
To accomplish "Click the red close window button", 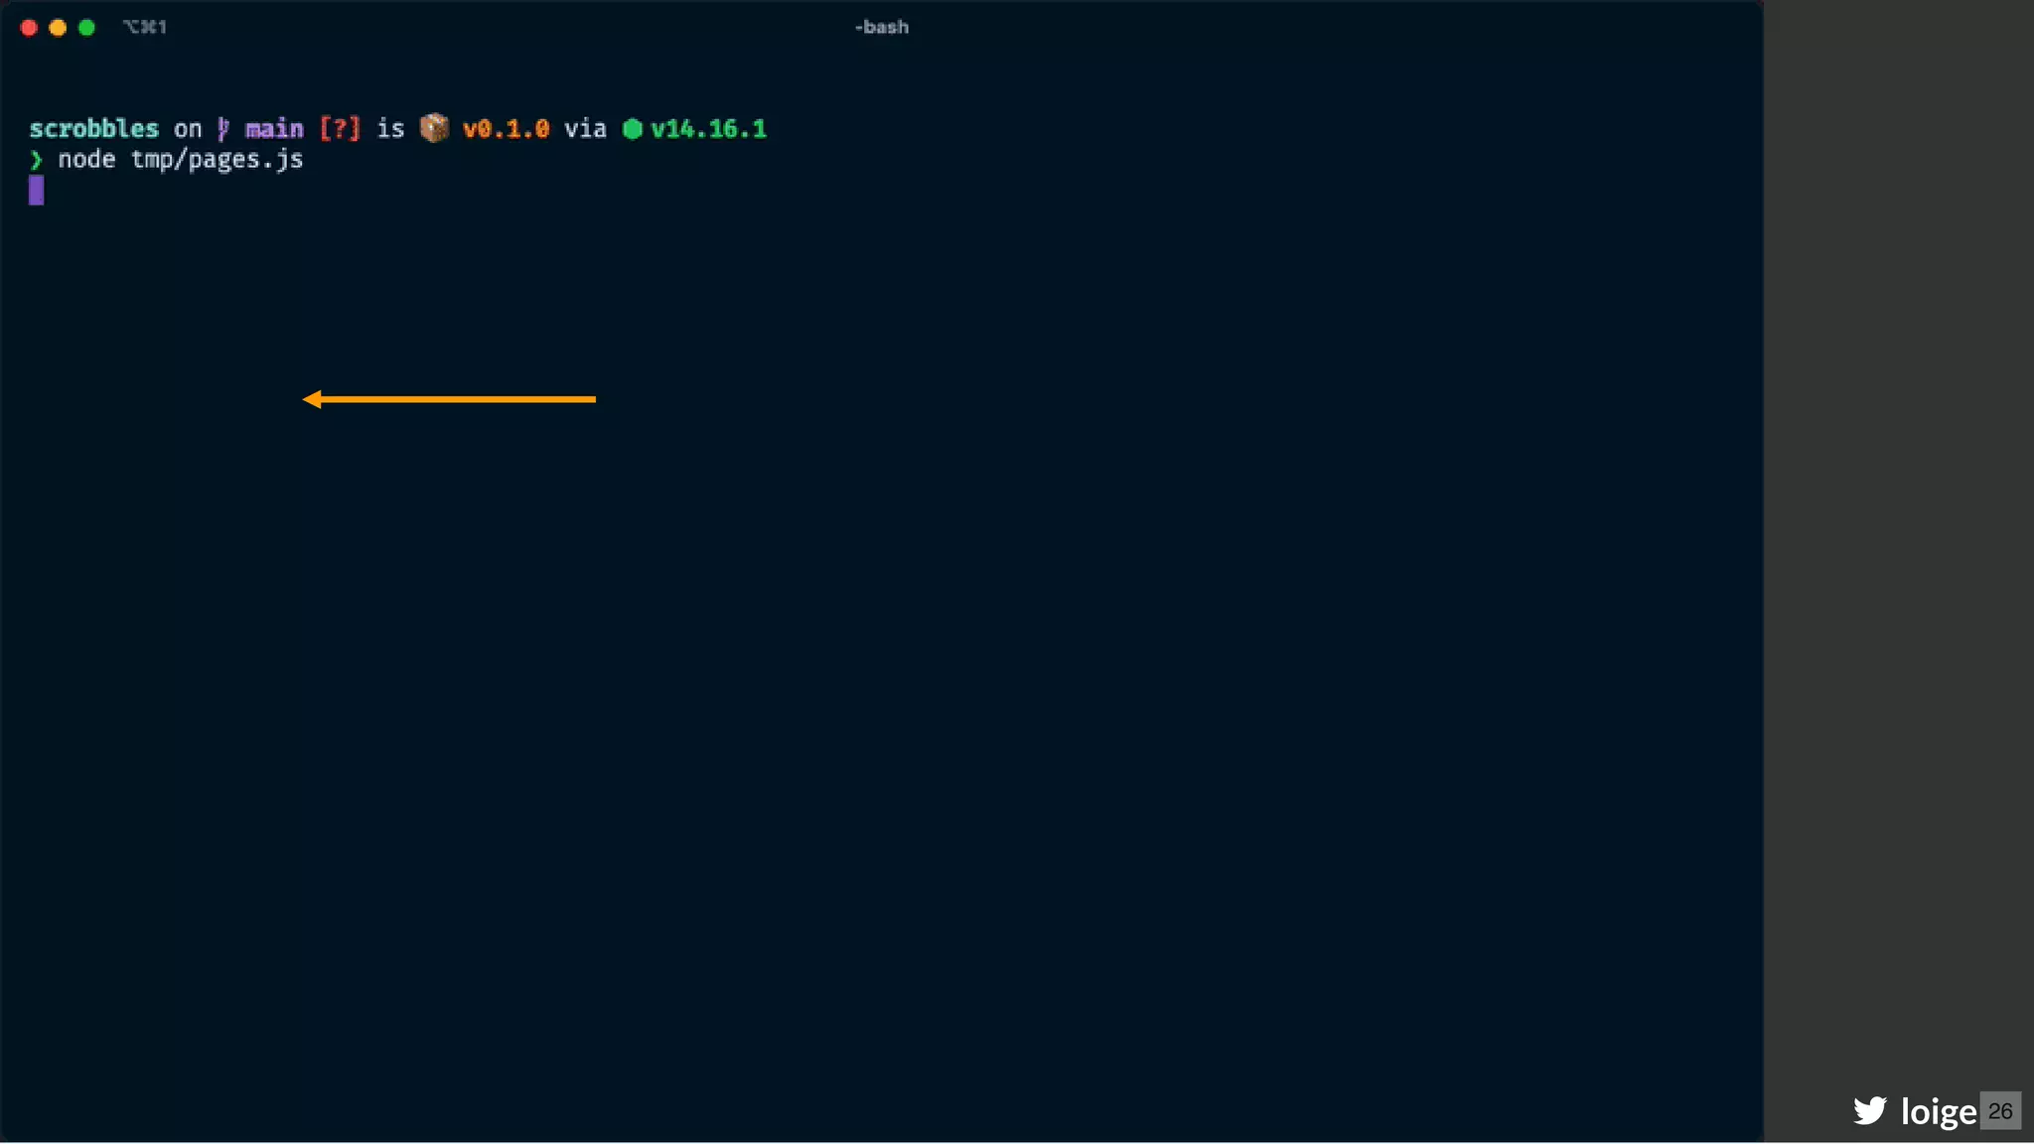I will coord(29,28).
